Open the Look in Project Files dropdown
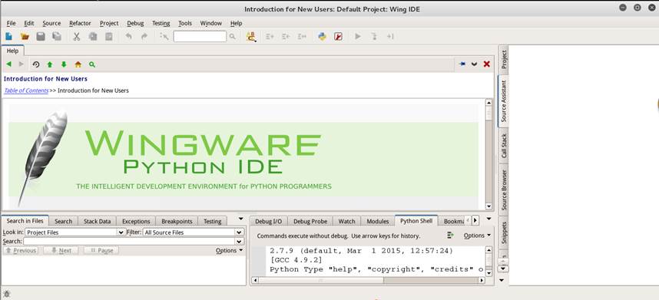Image resolution: width=659 pixels, height=300 pixels. tap(75, 232)
